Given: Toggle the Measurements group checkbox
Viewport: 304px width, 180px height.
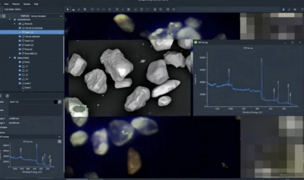Looking at the screenshot, I should point(15,20).
